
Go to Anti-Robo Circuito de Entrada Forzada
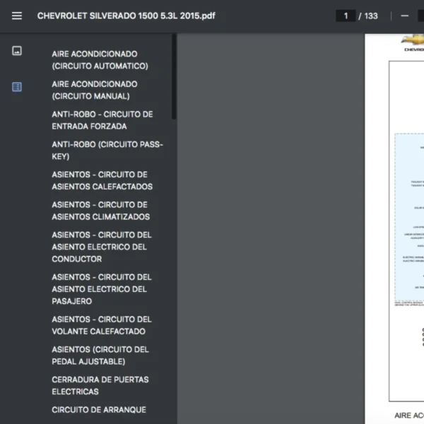click(102, 120)
